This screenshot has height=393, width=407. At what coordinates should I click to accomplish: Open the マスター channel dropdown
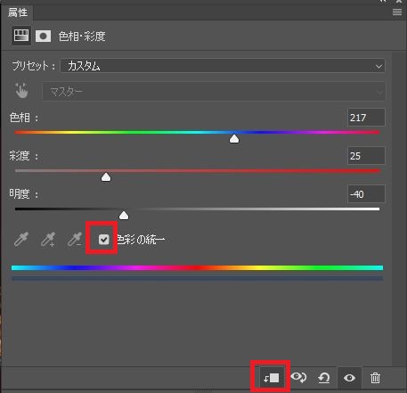(x=214, y=92)
